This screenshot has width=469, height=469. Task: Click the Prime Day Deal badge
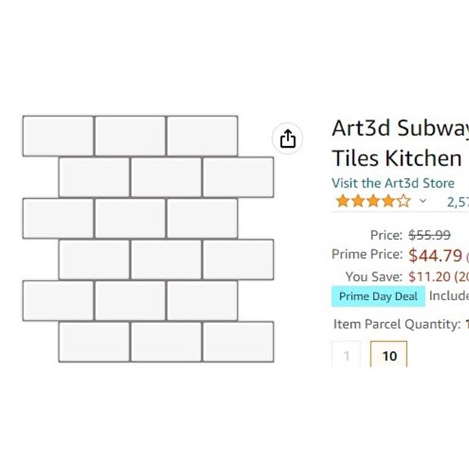pyautogui.click(x=378, y=296)
